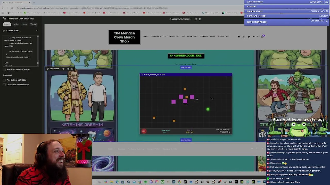Switch to the Style tab
The image size is (330, 185).
16,24
